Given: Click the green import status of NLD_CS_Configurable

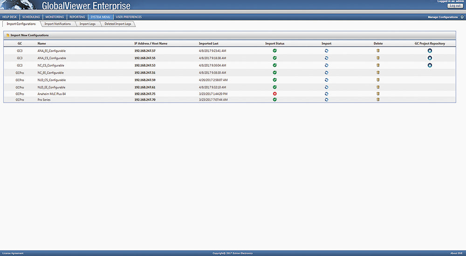Looking at the screenshot, I should (275, 80).
